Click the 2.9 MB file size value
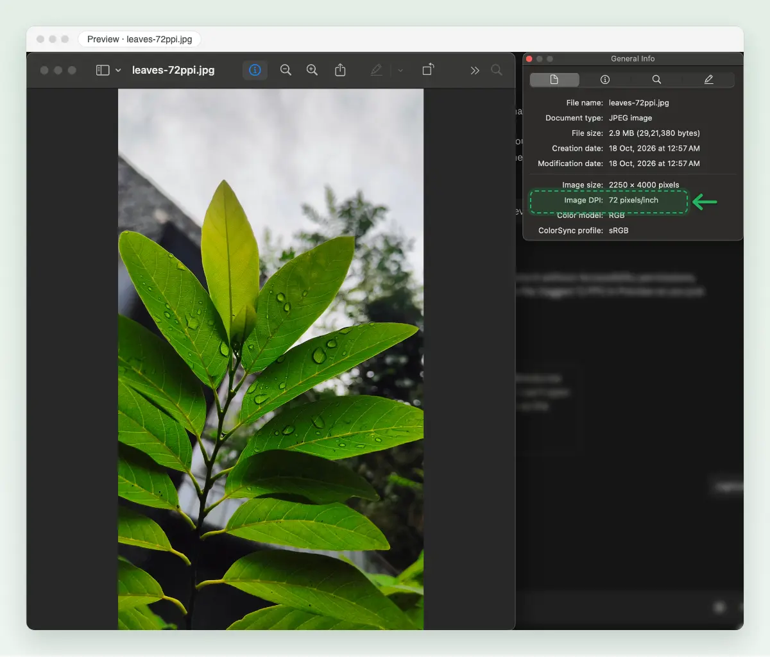 click(x=654, y=133)
